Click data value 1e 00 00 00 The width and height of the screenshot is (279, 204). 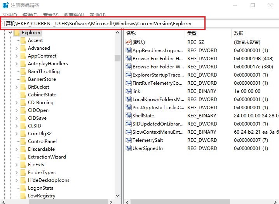pyautogui.click(x=247, y=91)
